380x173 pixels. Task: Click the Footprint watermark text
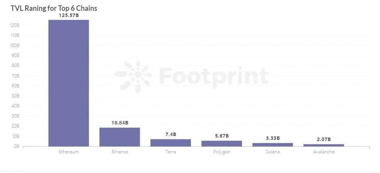pos(214,76)
